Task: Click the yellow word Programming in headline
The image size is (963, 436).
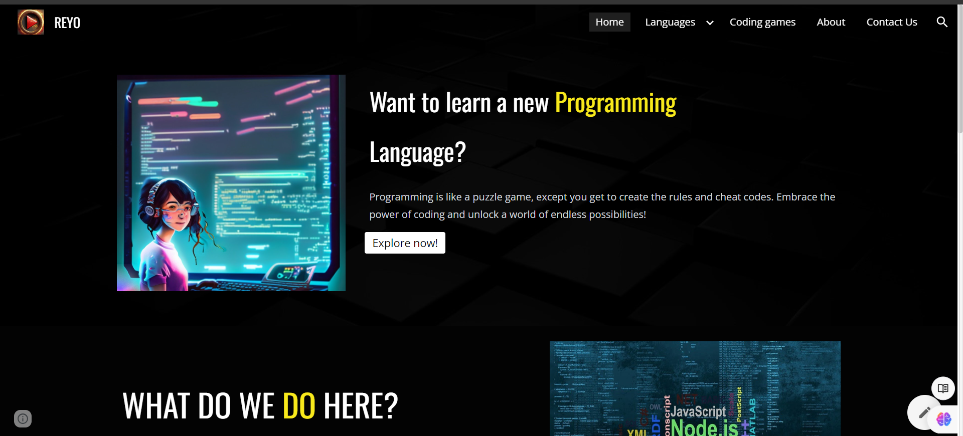Action: (x=615, y=103)
